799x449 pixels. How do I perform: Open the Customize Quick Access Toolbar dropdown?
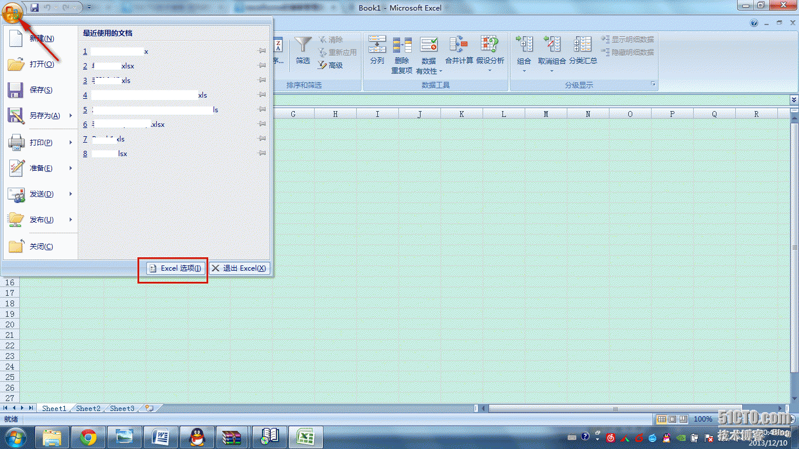point(89,8)
